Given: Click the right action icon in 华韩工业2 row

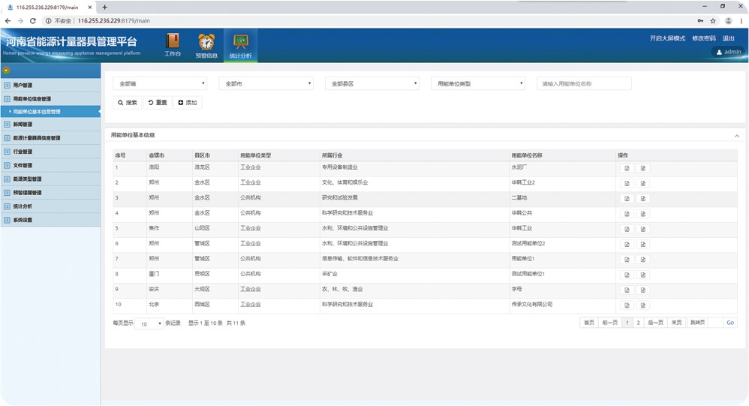Looking at the screenshot, I should [643, 183].
